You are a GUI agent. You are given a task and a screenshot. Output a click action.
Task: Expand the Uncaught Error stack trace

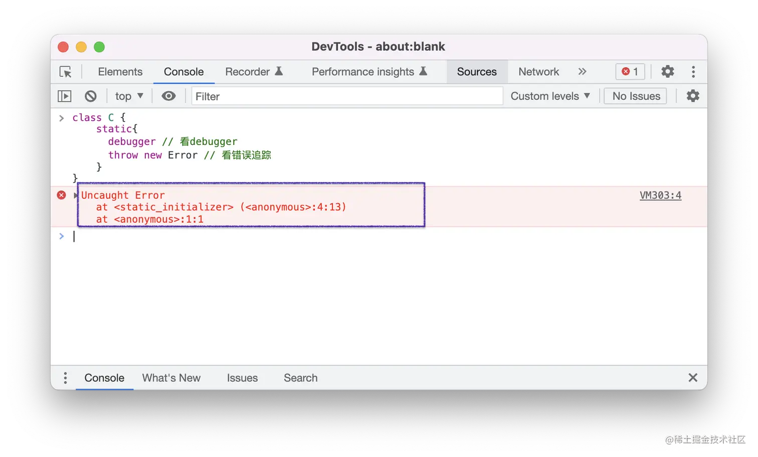pos(75,195)
